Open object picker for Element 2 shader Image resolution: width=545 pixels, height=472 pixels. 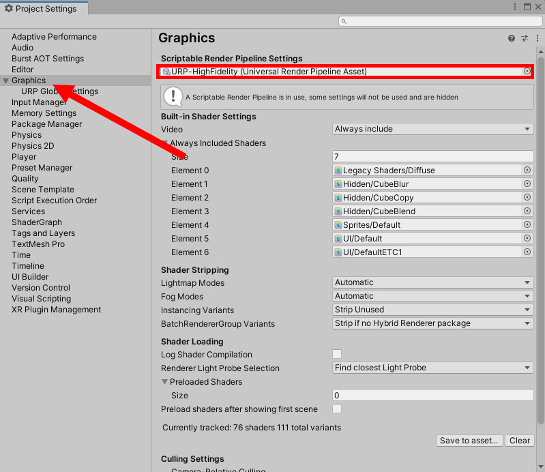[527, 197]
